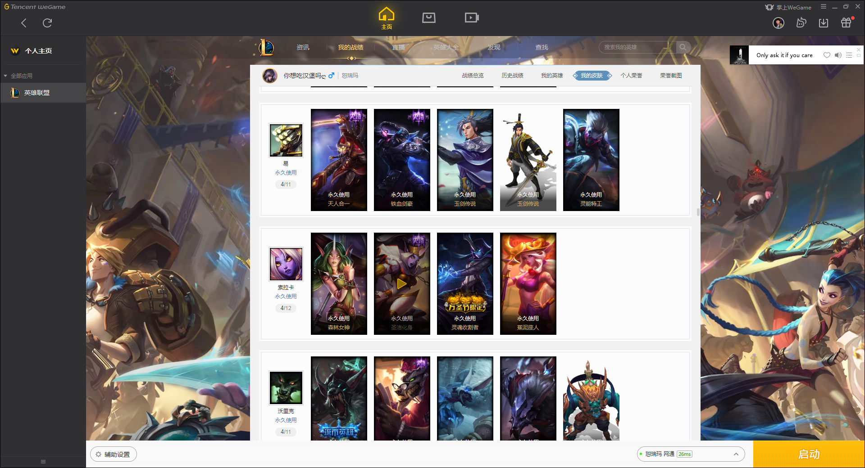Click the Tencent WeGame logo
The width and height of the screenshot is (865, 468).
tap(35, 7)
